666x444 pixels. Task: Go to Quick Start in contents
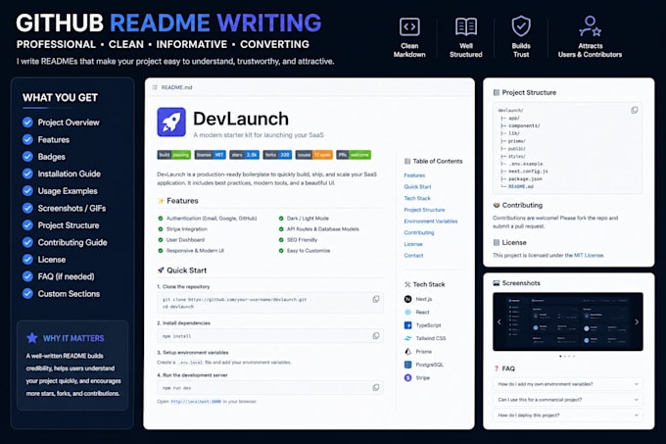click(417, 186)
